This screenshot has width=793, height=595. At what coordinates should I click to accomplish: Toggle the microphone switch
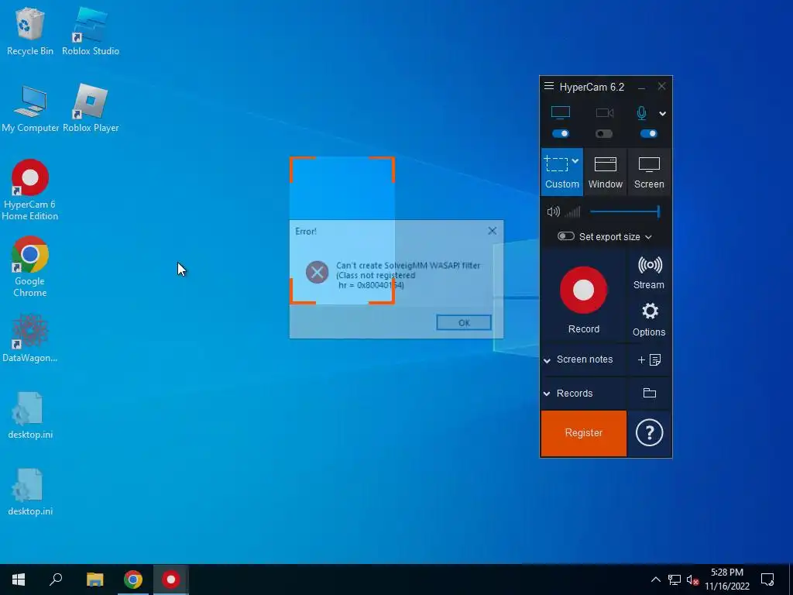tap(648, 133)
